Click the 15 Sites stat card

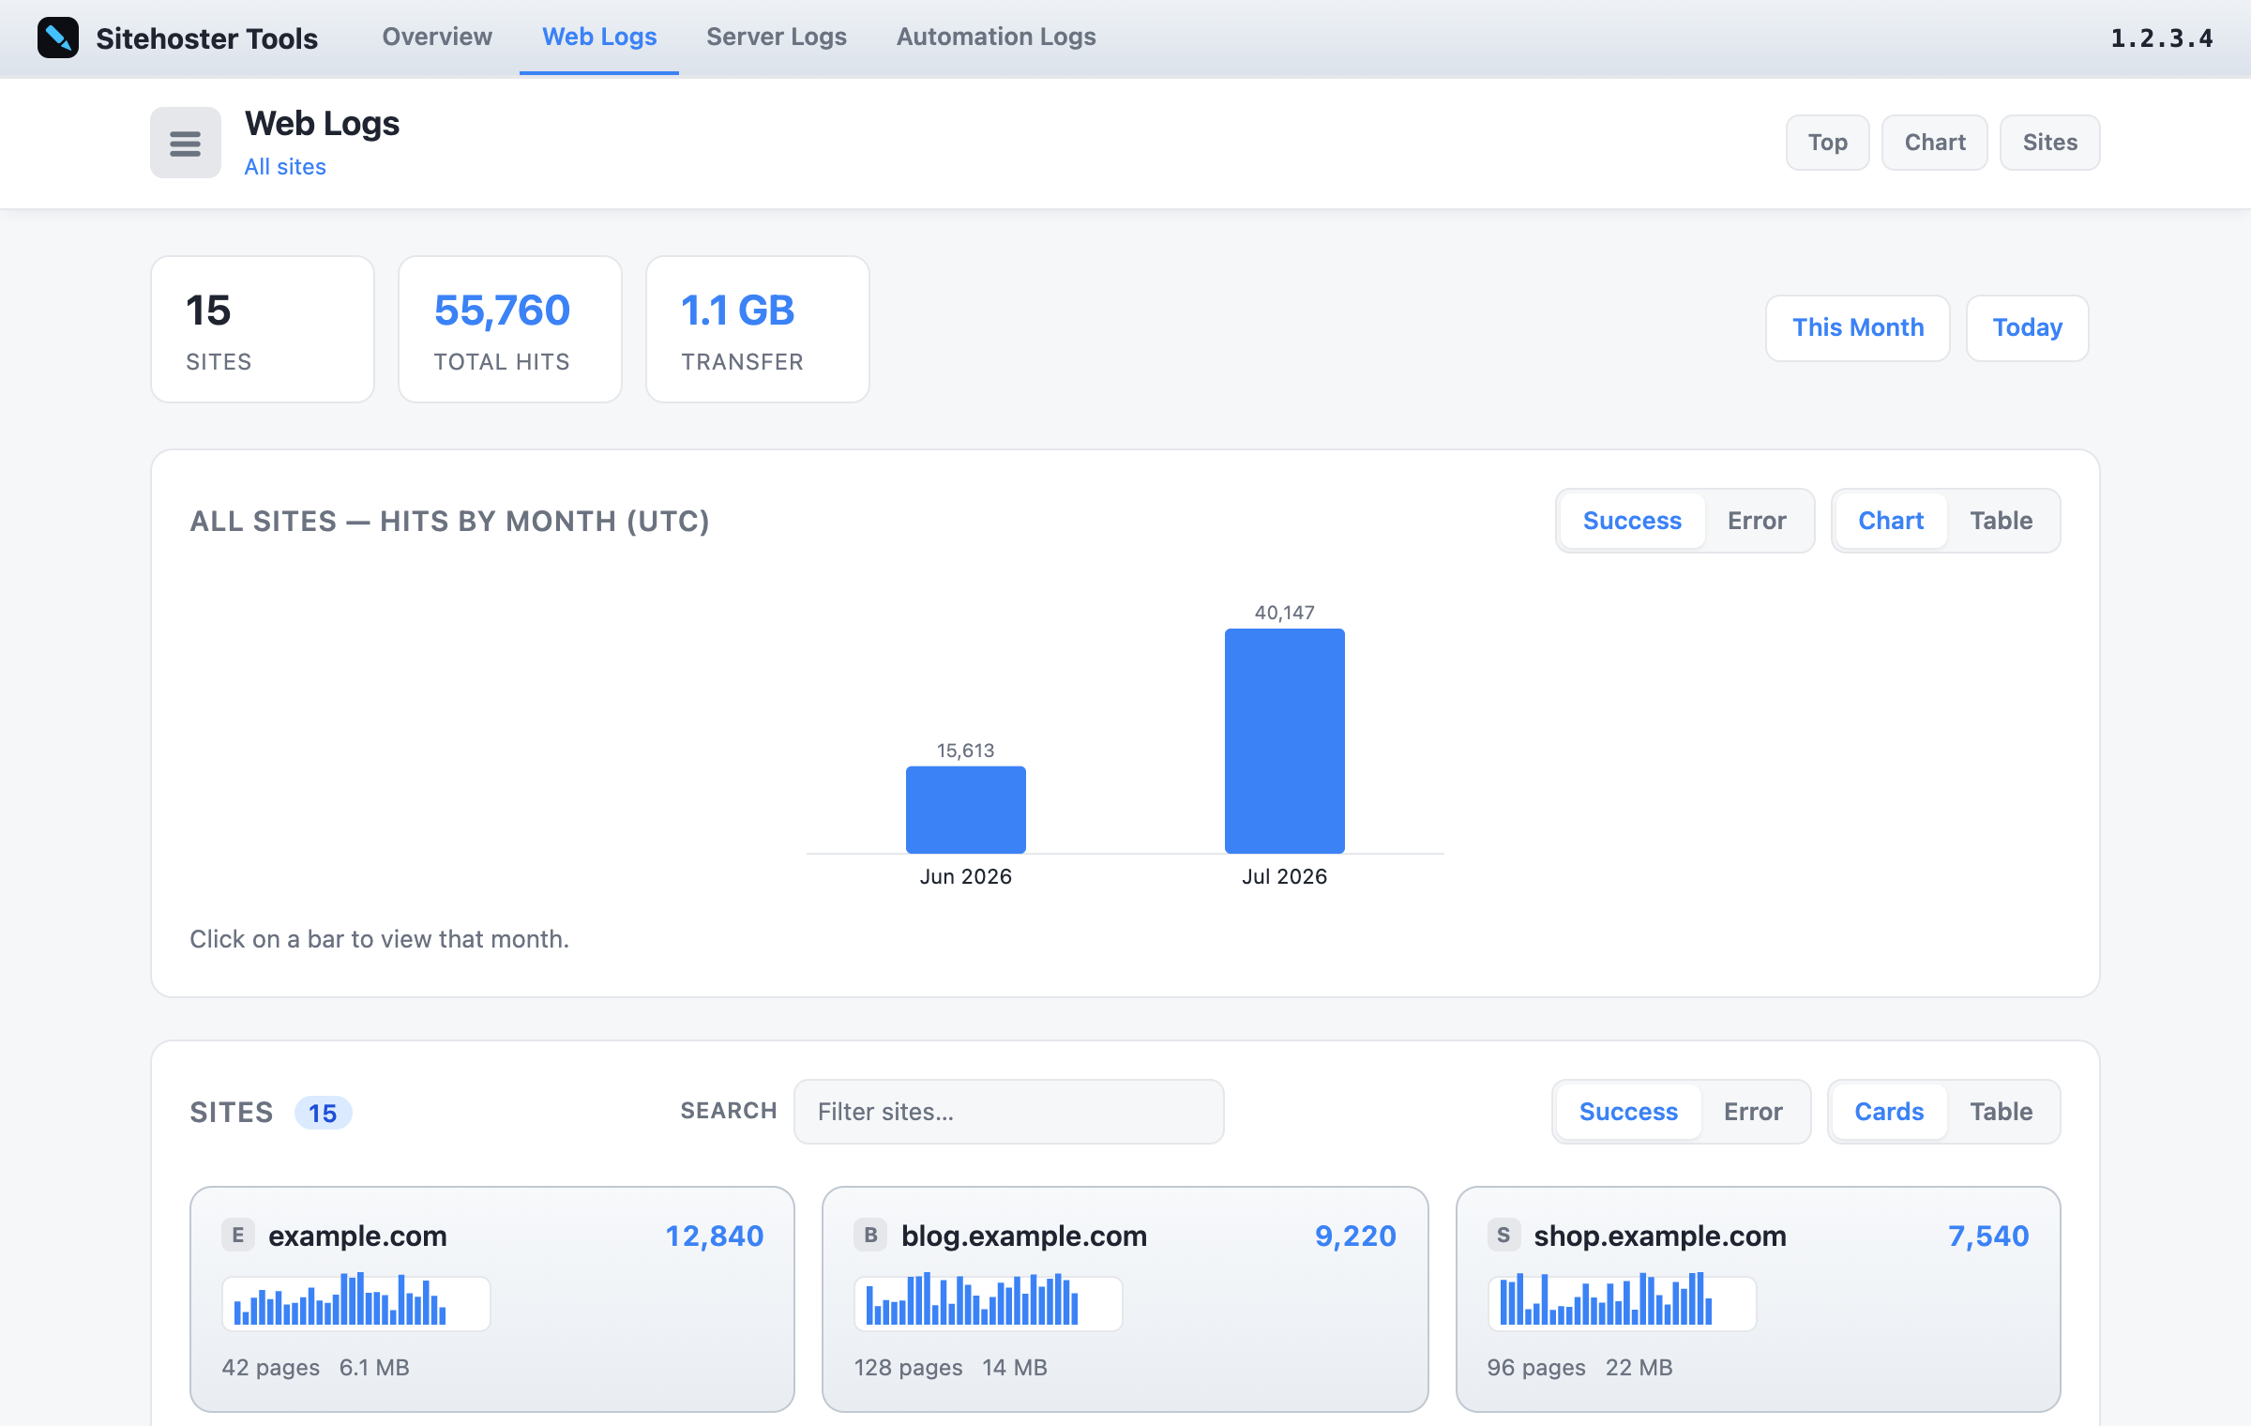[263, 329]
